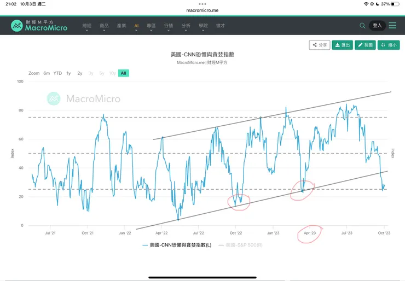This screenshot has width=405, height=281.
Task: Select the YTD zoom range
Action: [57, 73]
